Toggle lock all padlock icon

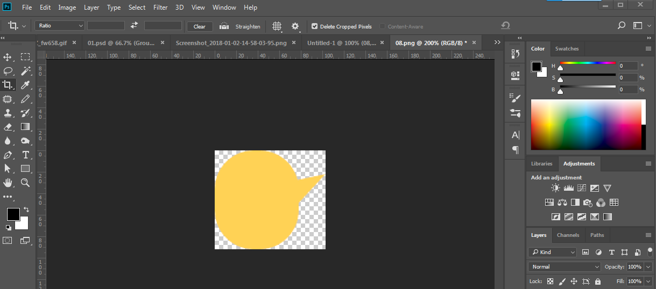(x=598, y=281)
